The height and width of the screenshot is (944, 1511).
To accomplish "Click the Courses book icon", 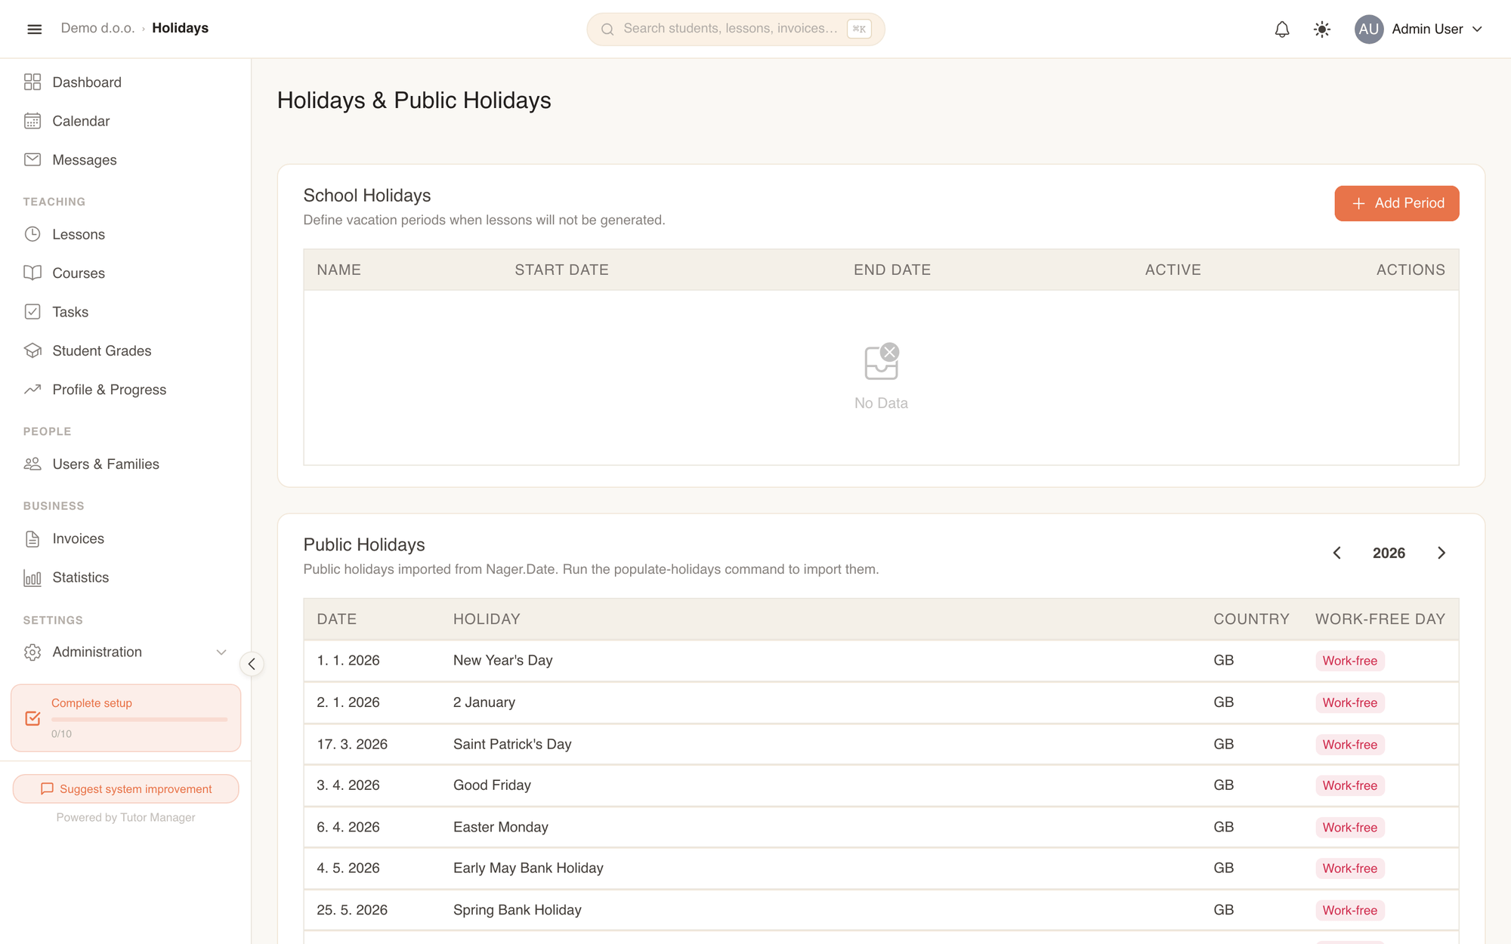I will pyautogui.click(x=32, y=273).
